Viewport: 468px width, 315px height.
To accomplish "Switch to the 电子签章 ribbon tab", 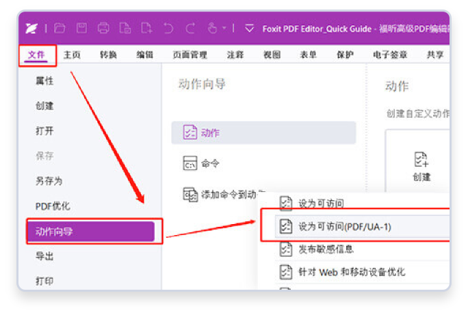I will (390, 55).
